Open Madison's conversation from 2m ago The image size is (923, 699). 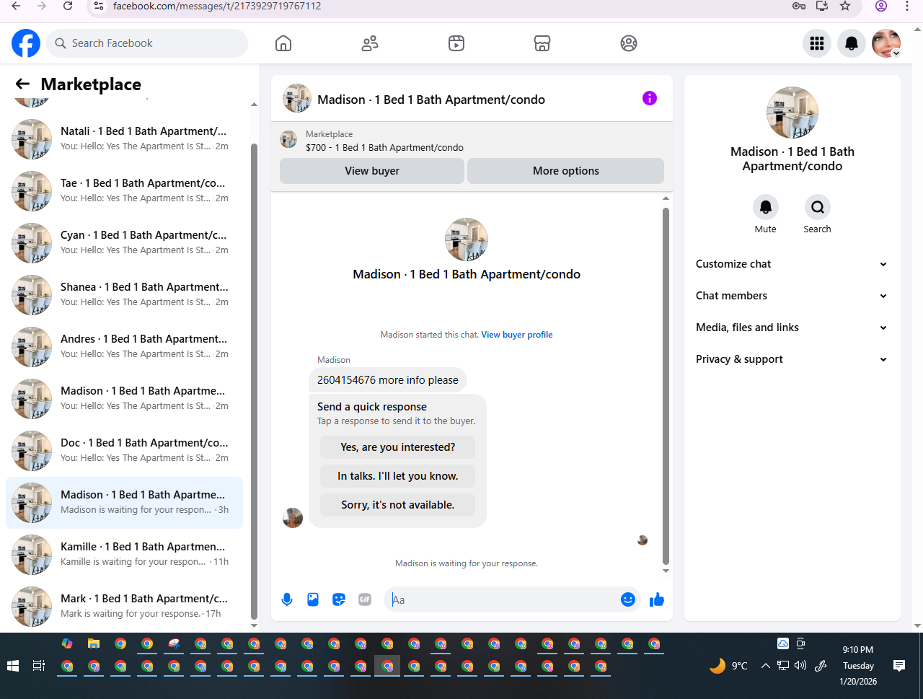124,399
